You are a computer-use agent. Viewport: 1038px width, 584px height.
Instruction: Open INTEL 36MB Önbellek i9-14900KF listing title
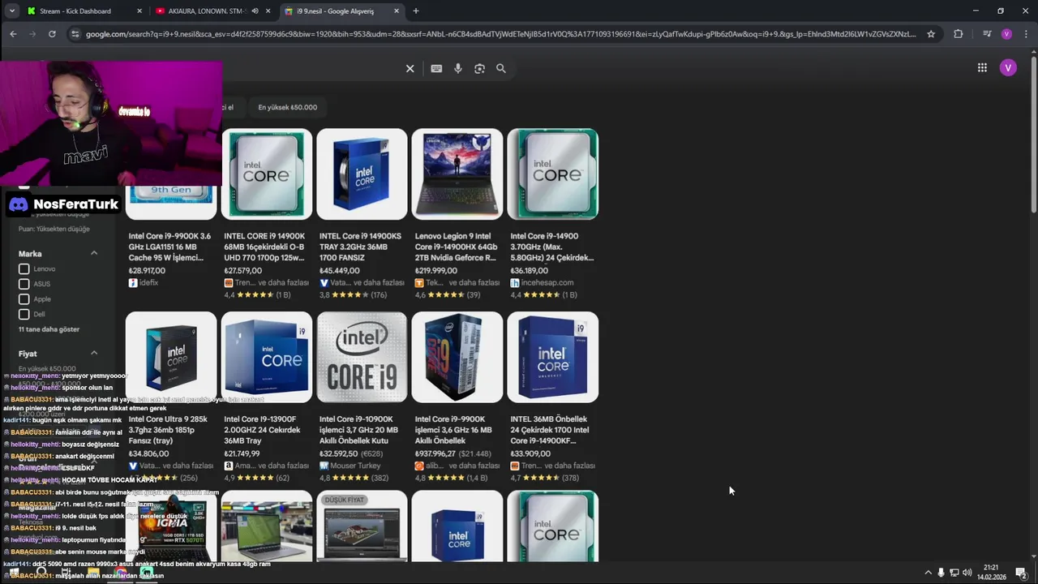click(550, 430)
